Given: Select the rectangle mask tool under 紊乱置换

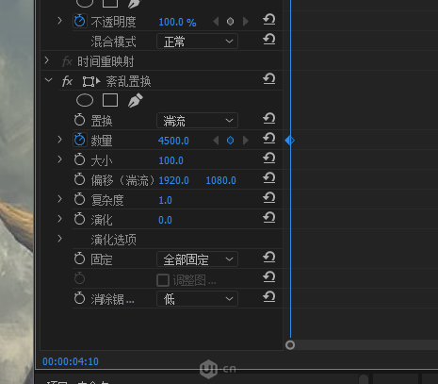Looking at the screenshot, I should 110,100.
